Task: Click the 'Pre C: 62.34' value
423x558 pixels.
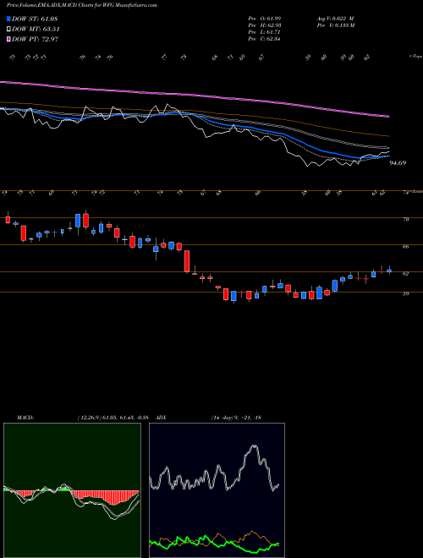Action: (x=265, y=39)
